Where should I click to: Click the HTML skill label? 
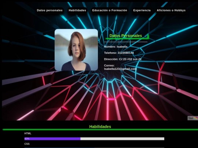(x=28, y=133)
